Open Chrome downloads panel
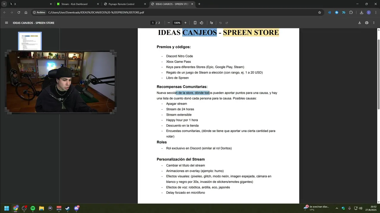The height and width of the screenshot is (213, 380). point(361,12)
